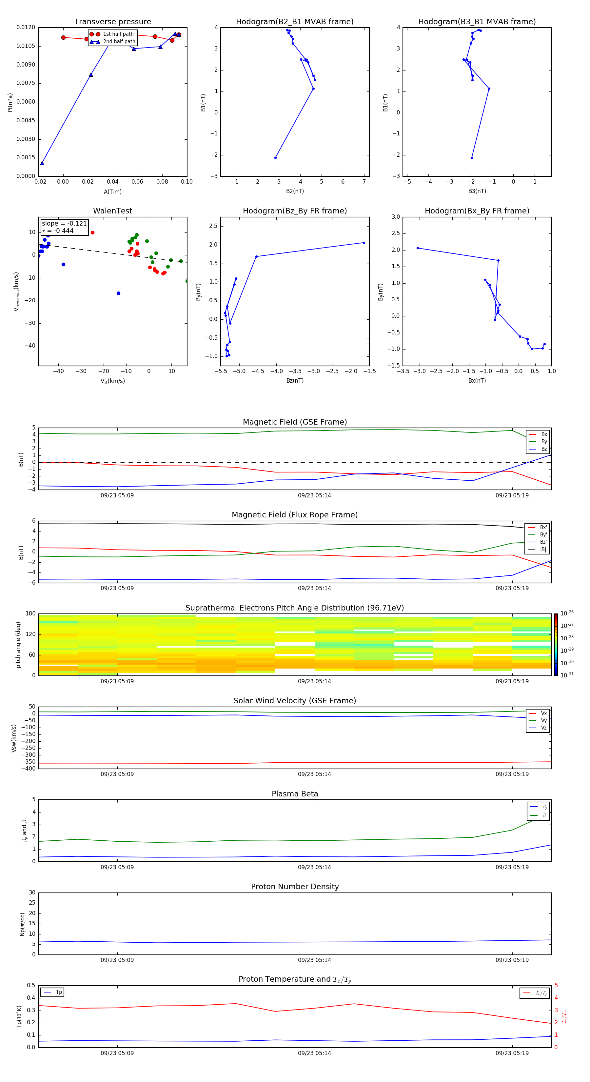590x1082 pixels.
Task: Click the 'A(T·m)' x-axis label
Action: (112, 192)
